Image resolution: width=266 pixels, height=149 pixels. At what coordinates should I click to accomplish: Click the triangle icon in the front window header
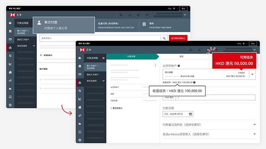[199, 50]
